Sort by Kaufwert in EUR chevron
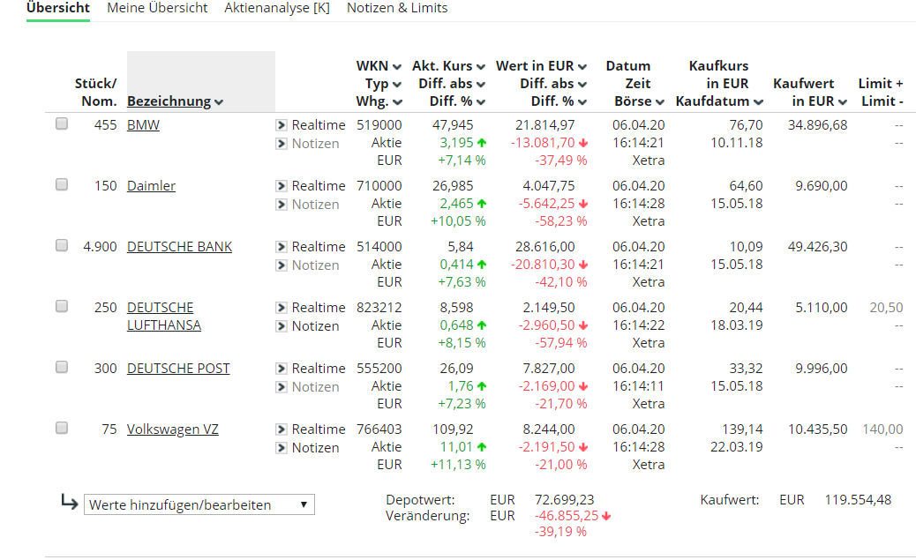Screen dimensions: 916x560 (x=843, y=102)
